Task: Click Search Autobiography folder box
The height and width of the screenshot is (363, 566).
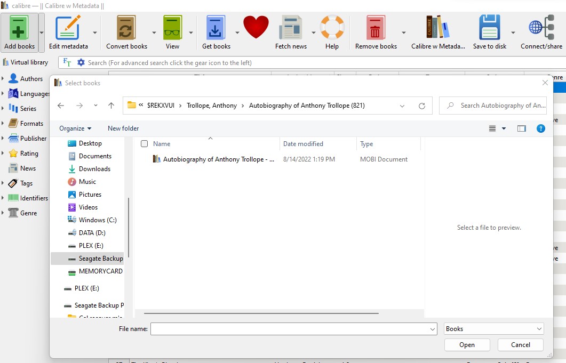Action: coord(493,106)
